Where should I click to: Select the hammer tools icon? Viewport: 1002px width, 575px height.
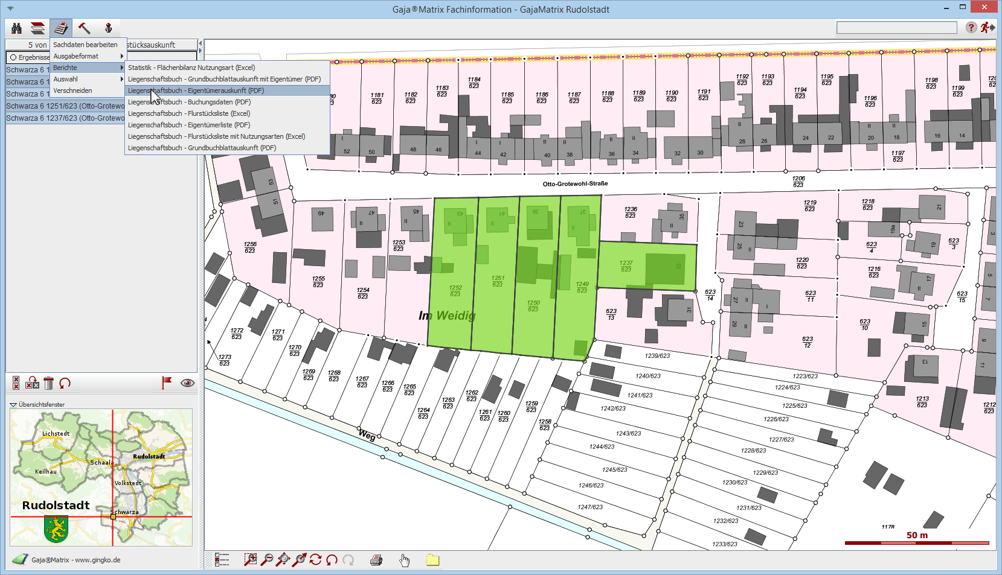(x=84, y=28)
